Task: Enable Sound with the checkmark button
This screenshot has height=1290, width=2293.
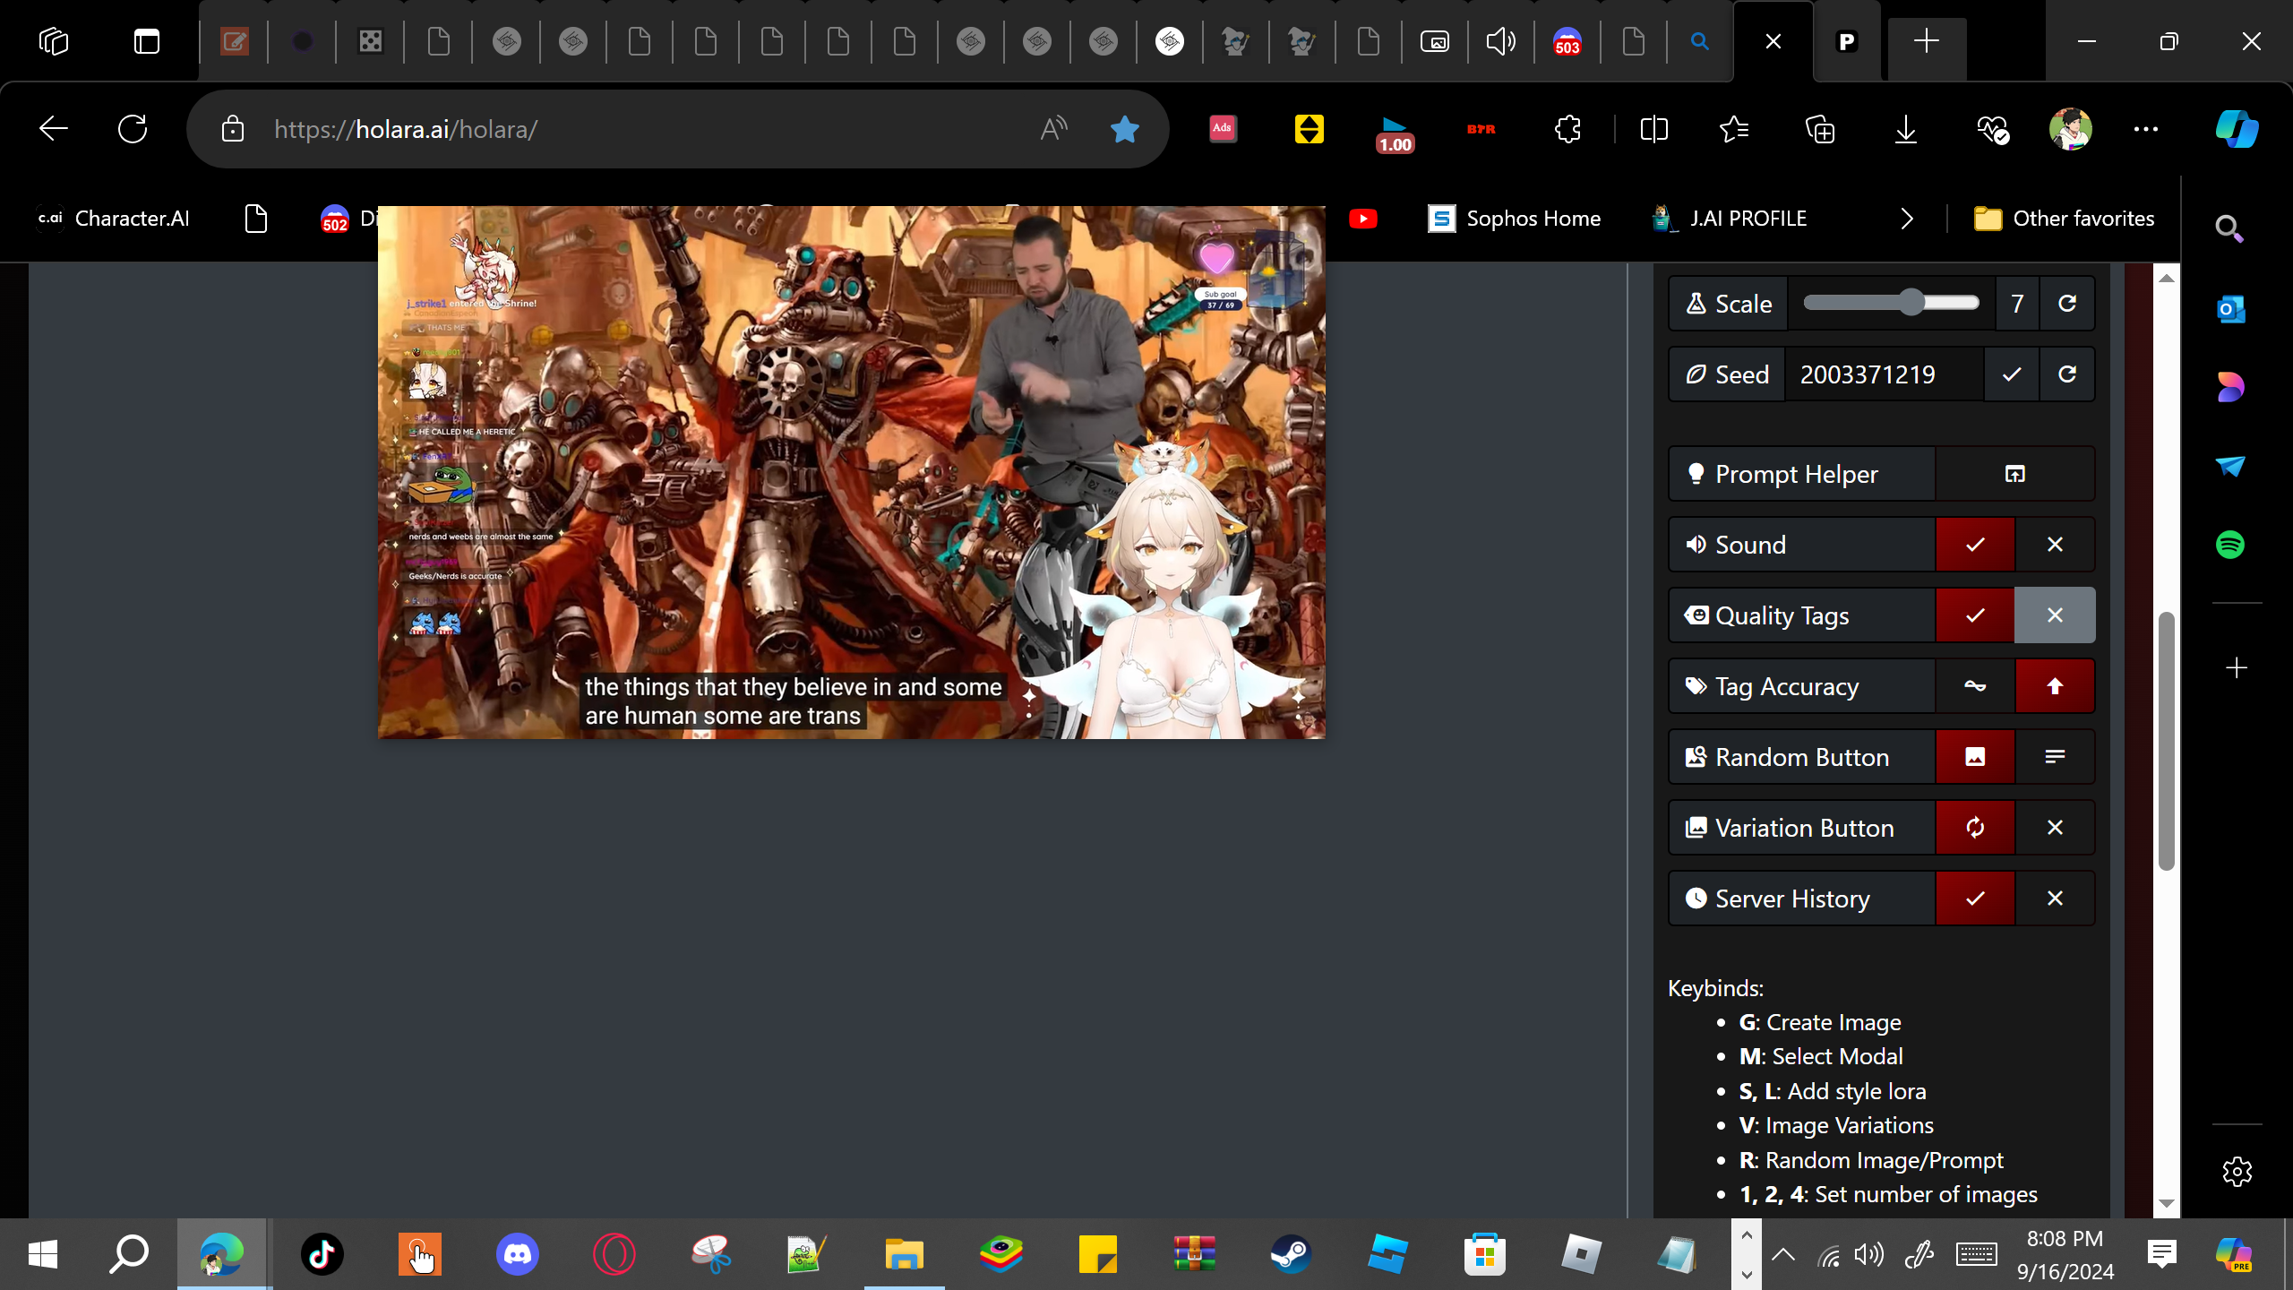Action: 1975,545
